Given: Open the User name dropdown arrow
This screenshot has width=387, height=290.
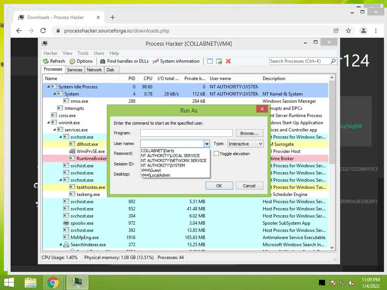Looking at the screenshot, I should [207, 143].
